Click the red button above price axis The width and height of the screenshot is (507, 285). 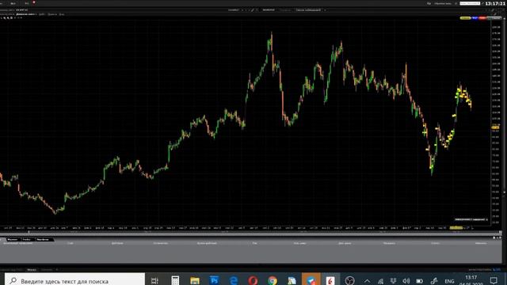tap(482, 18)
